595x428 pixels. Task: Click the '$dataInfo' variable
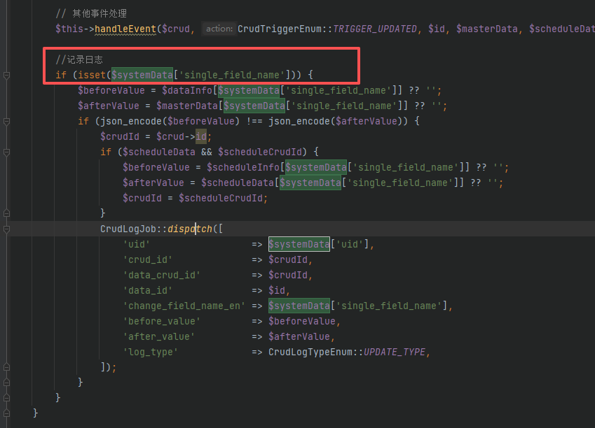(x=187, y=90)
